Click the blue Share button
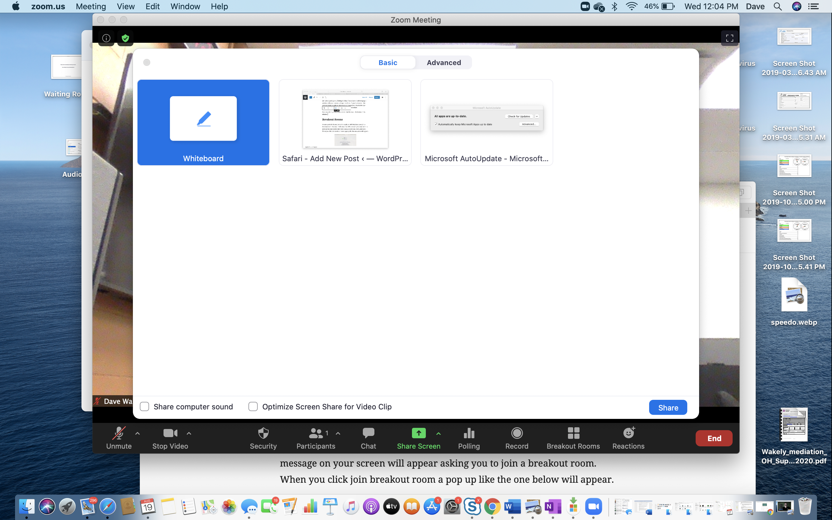 (x=668, y=408)
